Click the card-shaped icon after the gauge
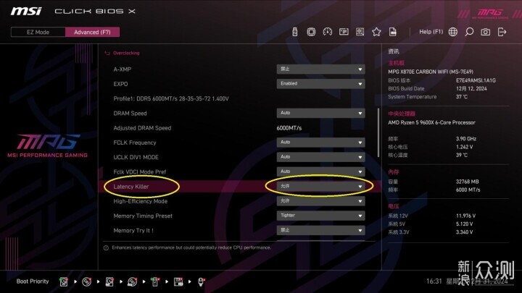Viewport: 522px width, 293px height. pyautogui.click(x=344, y=32)
